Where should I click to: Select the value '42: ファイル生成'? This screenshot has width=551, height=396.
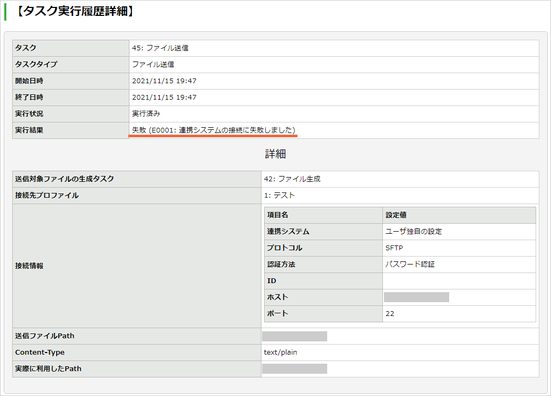click(x=292, y=179)
